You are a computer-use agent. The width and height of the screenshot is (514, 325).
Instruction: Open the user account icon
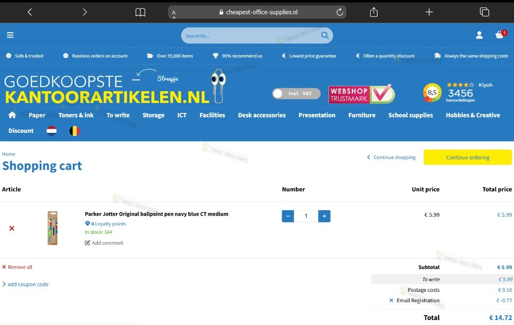(479, 35)
